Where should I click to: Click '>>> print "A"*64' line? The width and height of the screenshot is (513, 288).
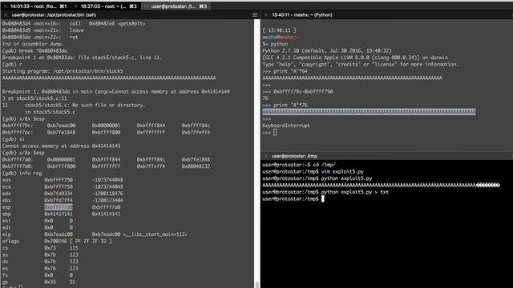click(x=285, y=71)
